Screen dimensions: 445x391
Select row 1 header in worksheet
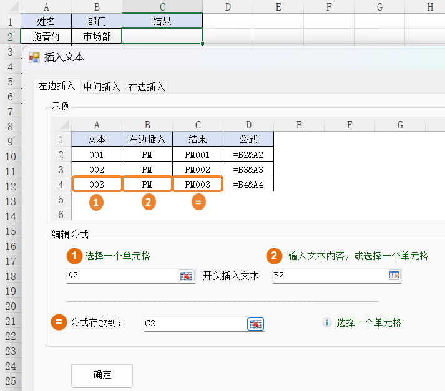(x=10, y=21)
